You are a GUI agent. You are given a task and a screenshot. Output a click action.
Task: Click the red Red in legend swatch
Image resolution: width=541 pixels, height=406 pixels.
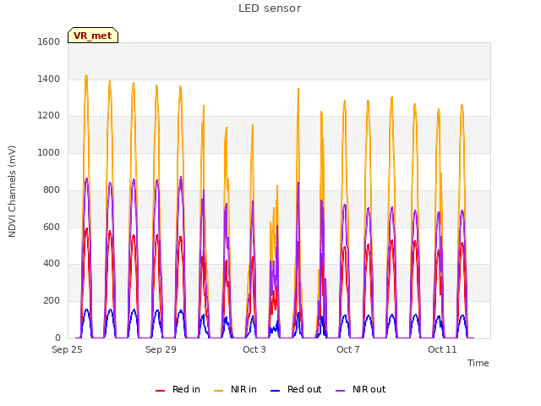click(160, 391)
